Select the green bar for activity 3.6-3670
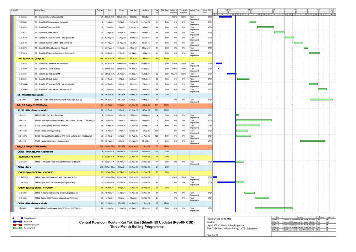Image resolution: width=356 pixels, height=252 pixels. click(x=265, y=27)
